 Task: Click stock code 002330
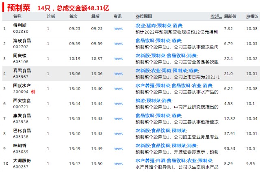tap(21, 32)
